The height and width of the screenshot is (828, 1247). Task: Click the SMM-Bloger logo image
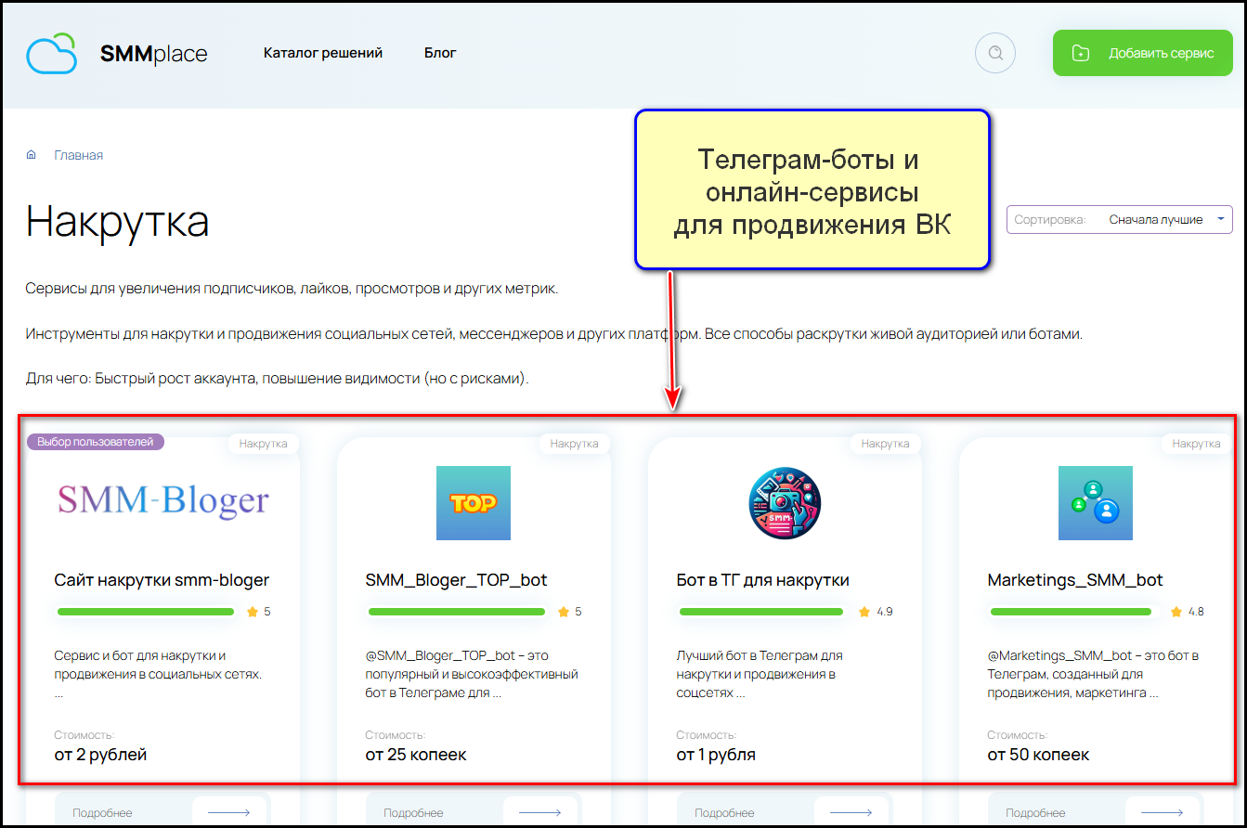tap(162, 501)
